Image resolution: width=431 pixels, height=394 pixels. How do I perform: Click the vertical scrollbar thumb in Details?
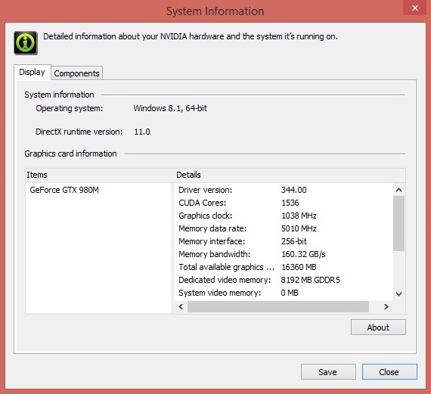pyautogui.click(x=398, y=223)
